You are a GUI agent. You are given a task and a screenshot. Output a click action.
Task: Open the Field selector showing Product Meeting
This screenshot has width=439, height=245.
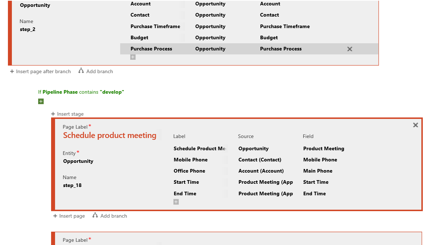(323, 148)
